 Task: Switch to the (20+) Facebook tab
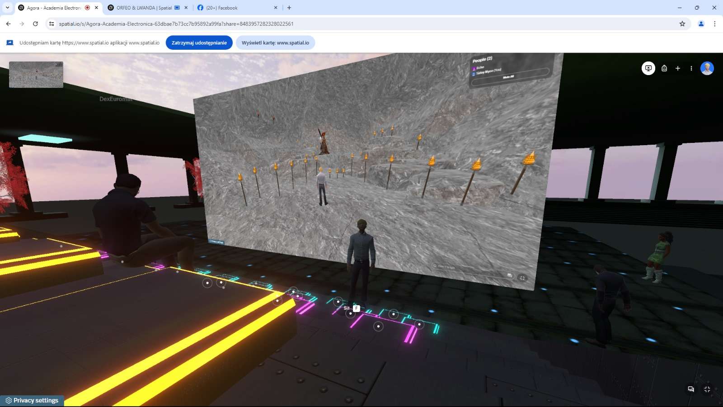[x=237, y=8]
